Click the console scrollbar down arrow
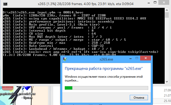 [167, 81]
